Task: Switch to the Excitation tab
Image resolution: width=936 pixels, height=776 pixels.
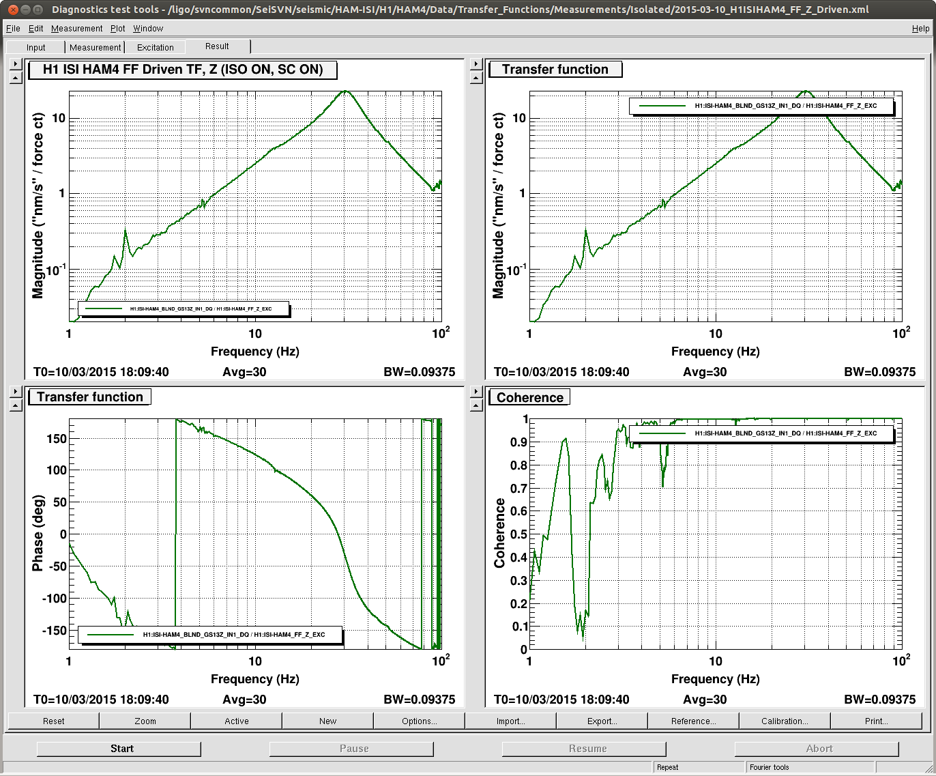Action: click(x=155, y=47)
